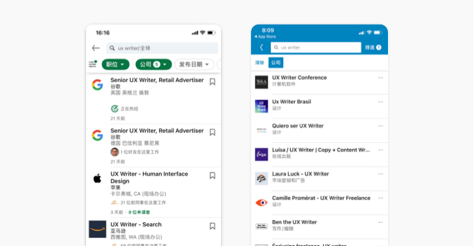This screenshot has width=473, height=246.
Task: Click the Ux Writer Brasil logo
Action: (261, 106)
